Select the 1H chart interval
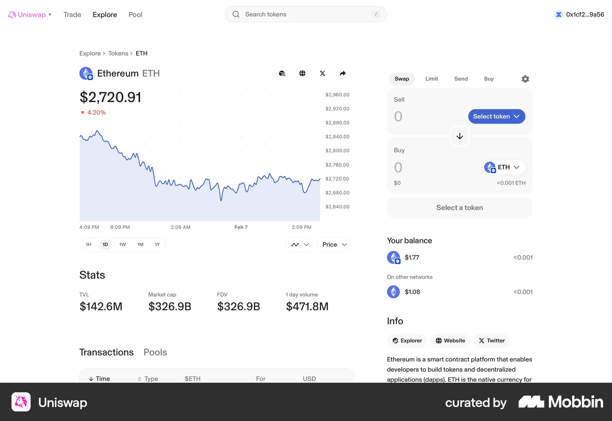This screenshot has height=421, width=612. (x=88, y=244)
